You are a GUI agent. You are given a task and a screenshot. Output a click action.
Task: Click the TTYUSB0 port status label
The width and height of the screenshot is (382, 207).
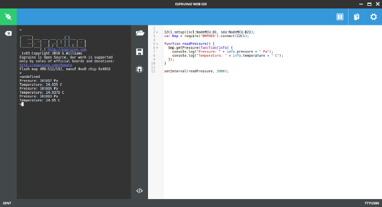pyautogui.click(x=372, y=203)
